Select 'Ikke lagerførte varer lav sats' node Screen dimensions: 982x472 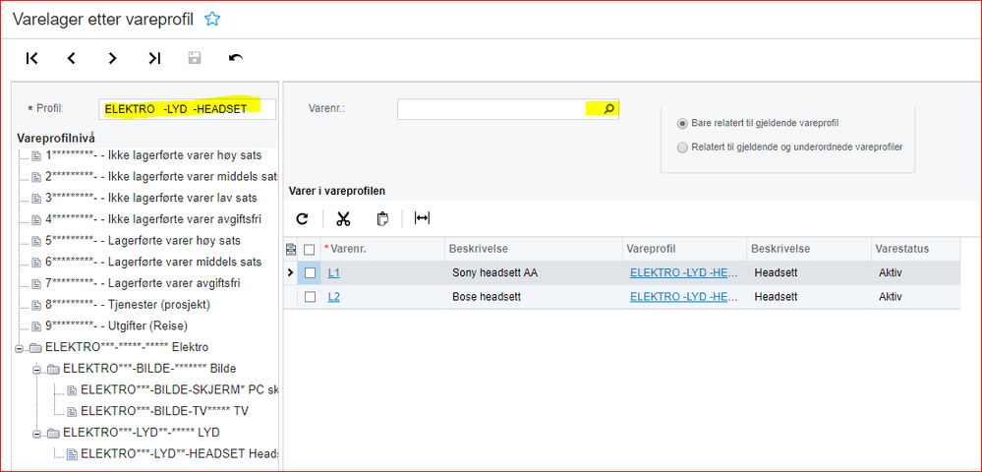(x=151, y=198)
